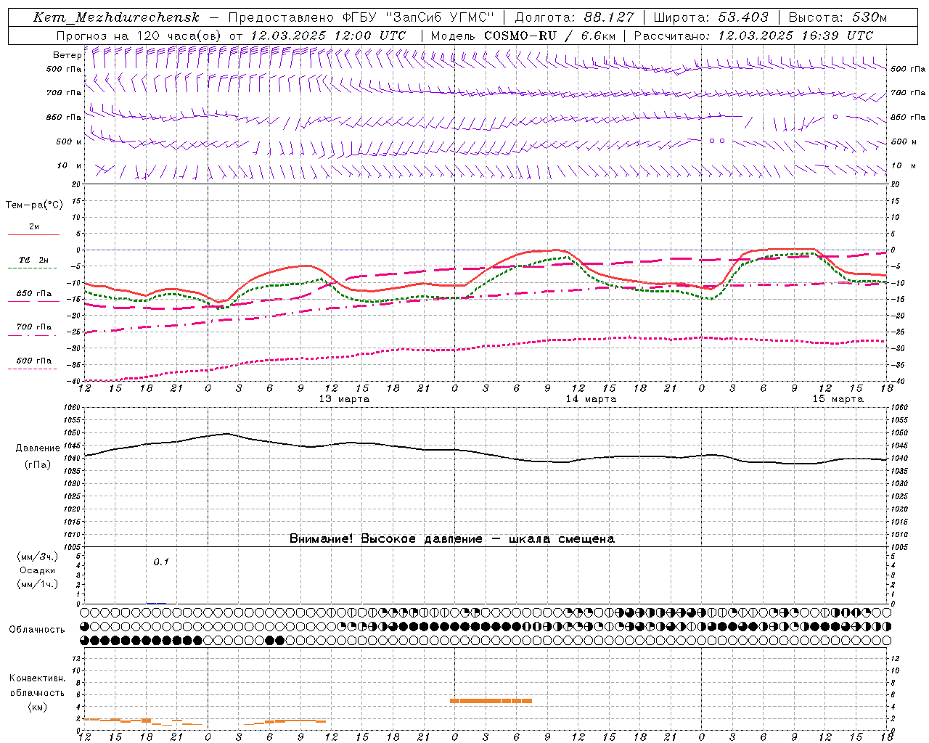Click the '(гПа)' unit under Давление
Viewport: 929px width, 743px height.
click(x=38, y=465)
